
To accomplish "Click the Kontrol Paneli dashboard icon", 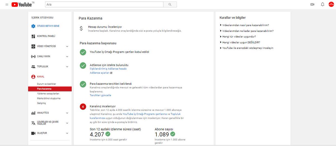I will pyautogui.click(x=33, y=36).
